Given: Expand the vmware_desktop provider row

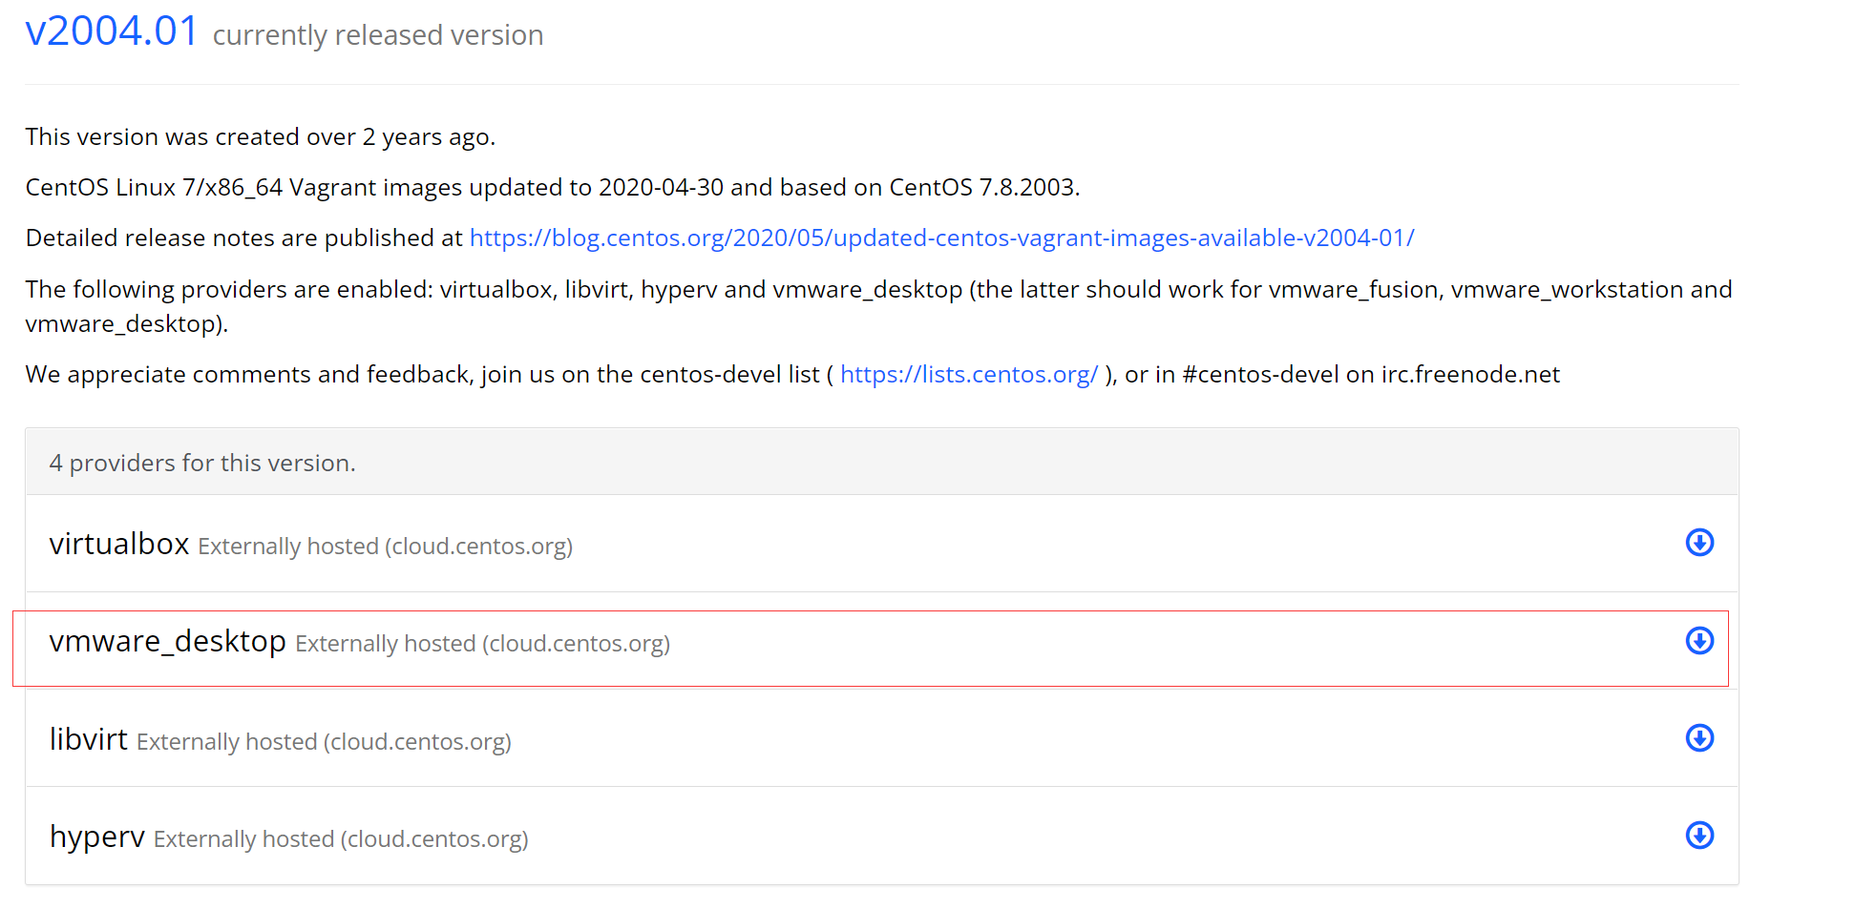Looking at the screenshot, I should pyautogui.click(x=859, y=641).
